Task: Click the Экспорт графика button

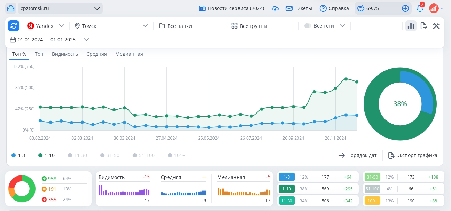Action: tap(413, 155)
